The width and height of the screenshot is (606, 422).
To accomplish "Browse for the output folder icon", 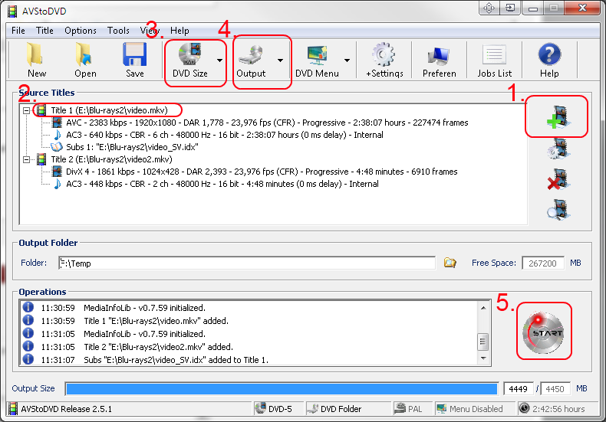I will click(x=450, y=263).
